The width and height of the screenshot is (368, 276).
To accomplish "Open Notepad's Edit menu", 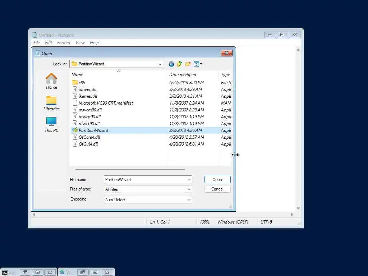I will [49, 43].
